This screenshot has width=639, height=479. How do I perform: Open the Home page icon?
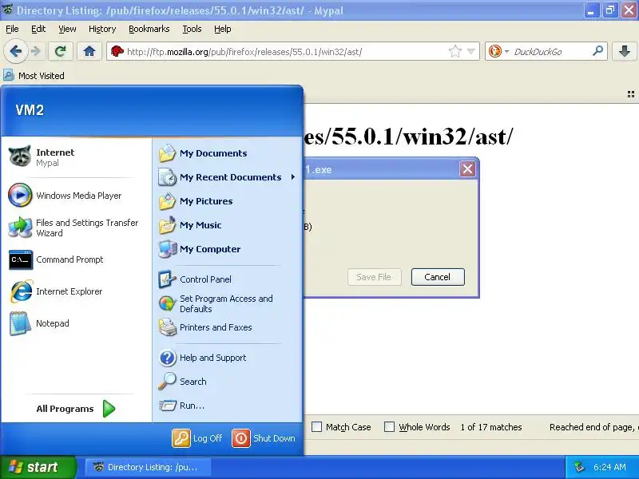pyautogui.click(x=89, y=51)
